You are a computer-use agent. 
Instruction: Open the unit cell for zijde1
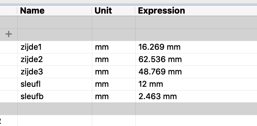pyautogui.click(x=102, y=47)
